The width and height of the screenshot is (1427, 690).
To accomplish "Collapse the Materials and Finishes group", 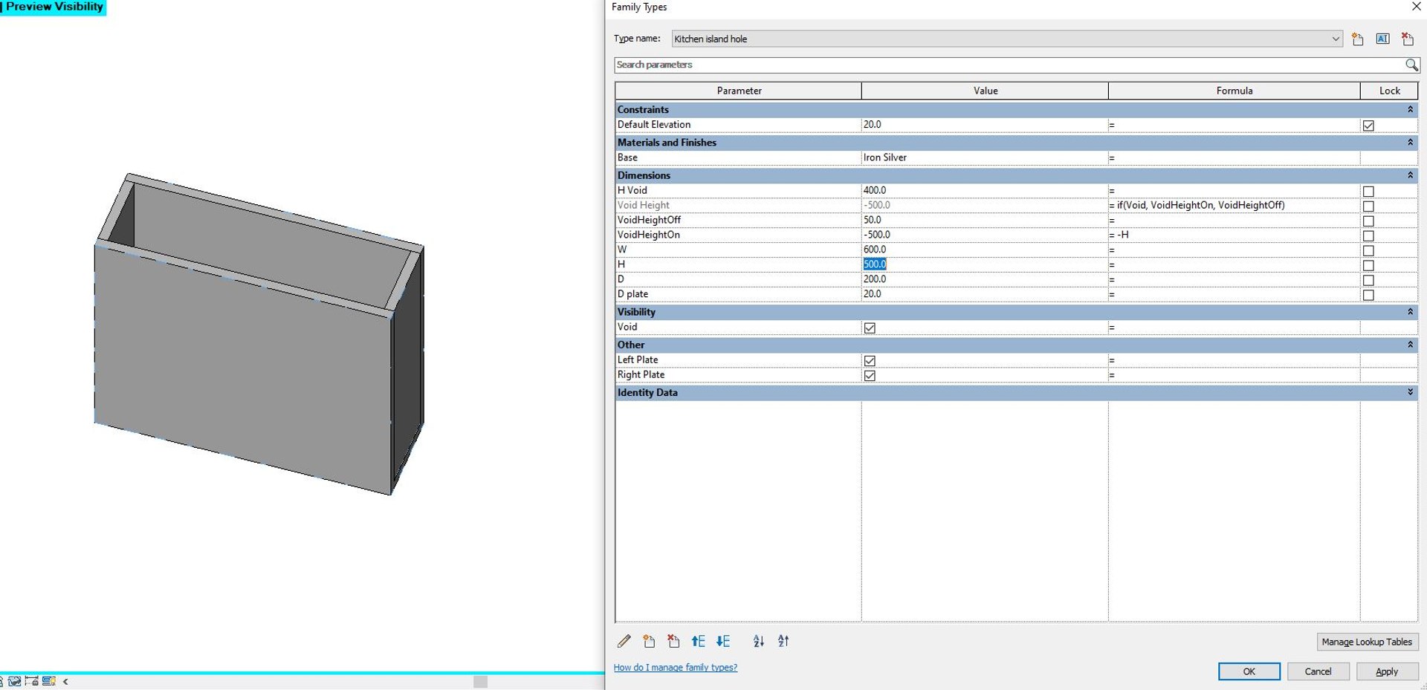I will (x=1410, y=143).
